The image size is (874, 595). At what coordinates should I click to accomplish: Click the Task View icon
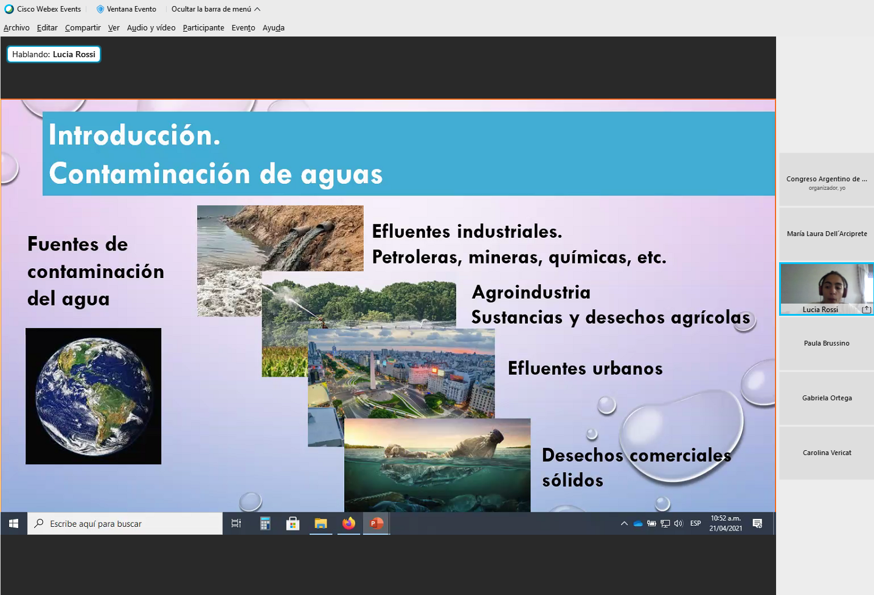point(237,523)
